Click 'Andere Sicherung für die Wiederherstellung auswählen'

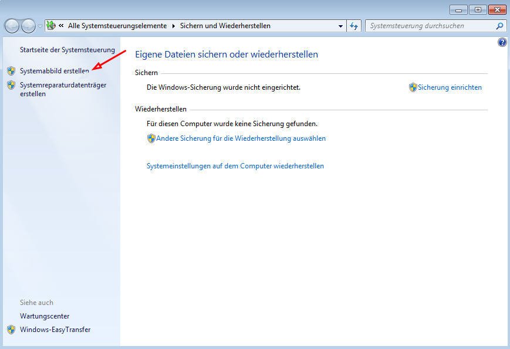coord(241,138)
